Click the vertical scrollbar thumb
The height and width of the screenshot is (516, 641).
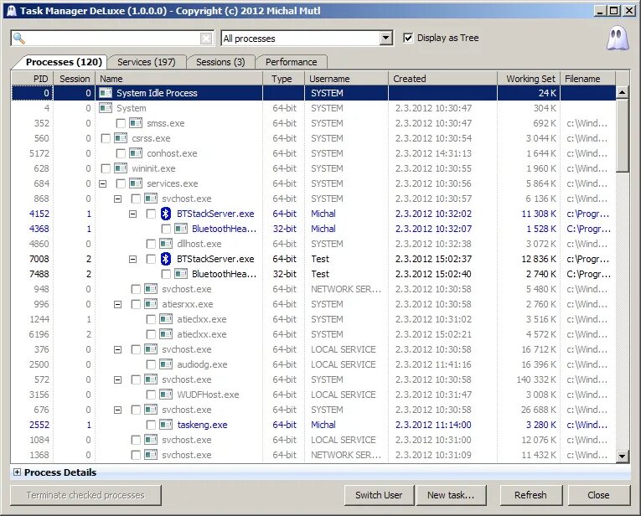coord(623,136)
